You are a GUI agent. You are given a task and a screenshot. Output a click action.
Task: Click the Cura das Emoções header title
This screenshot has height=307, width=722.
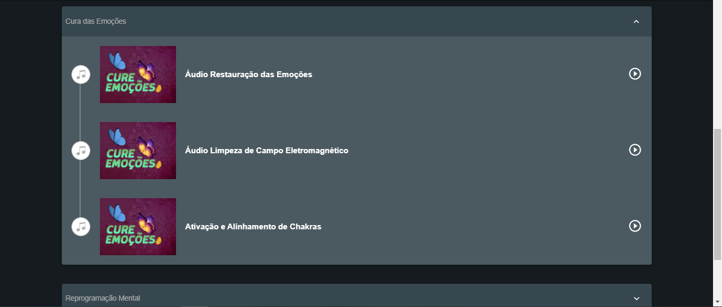click(96, 21)
